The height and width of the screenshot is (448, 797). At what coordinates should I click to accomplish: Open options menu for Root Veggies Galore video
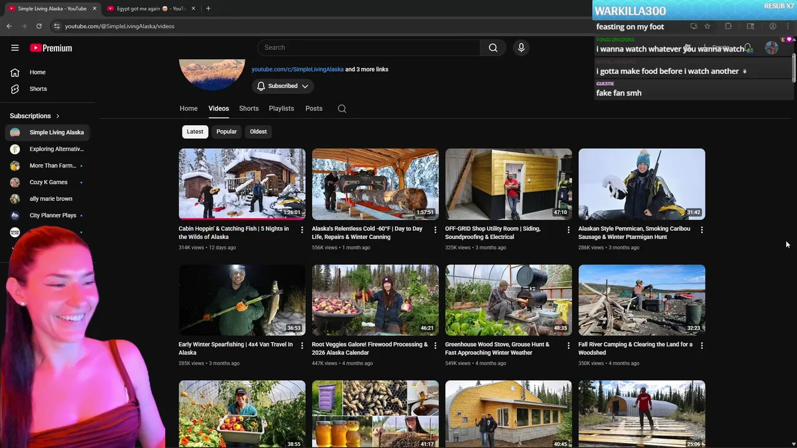(x=435, y=345)
